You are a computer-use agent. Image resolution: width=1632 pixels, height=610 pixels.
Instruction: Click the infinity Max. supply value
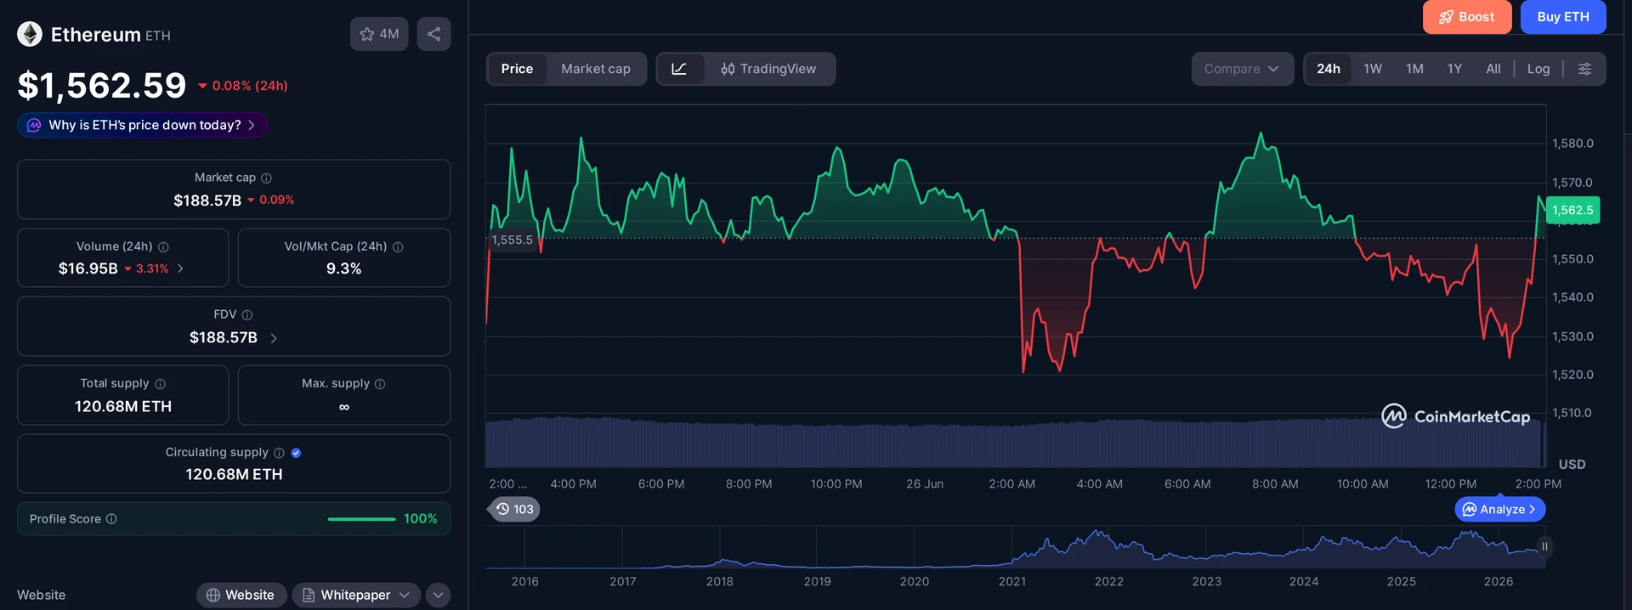[x=343, y=407]
